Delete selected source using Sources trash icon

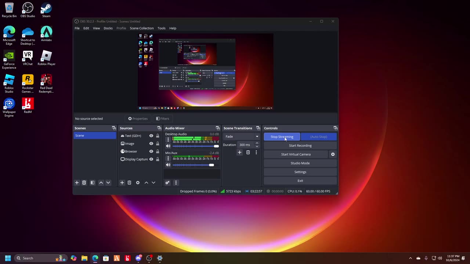(129, 183)
